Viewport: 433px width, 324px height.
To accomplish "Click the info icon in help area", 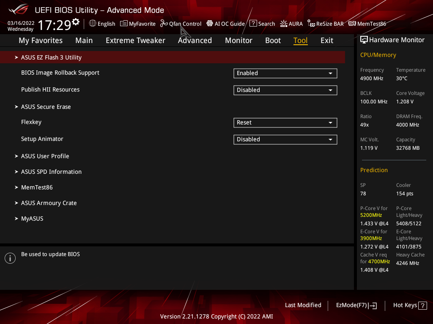I will [10, 258].
